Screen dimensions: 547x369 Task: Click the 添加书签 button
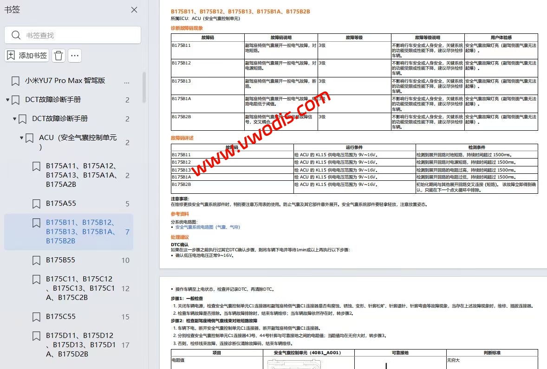pyautogui.click(x=26, y=55)
